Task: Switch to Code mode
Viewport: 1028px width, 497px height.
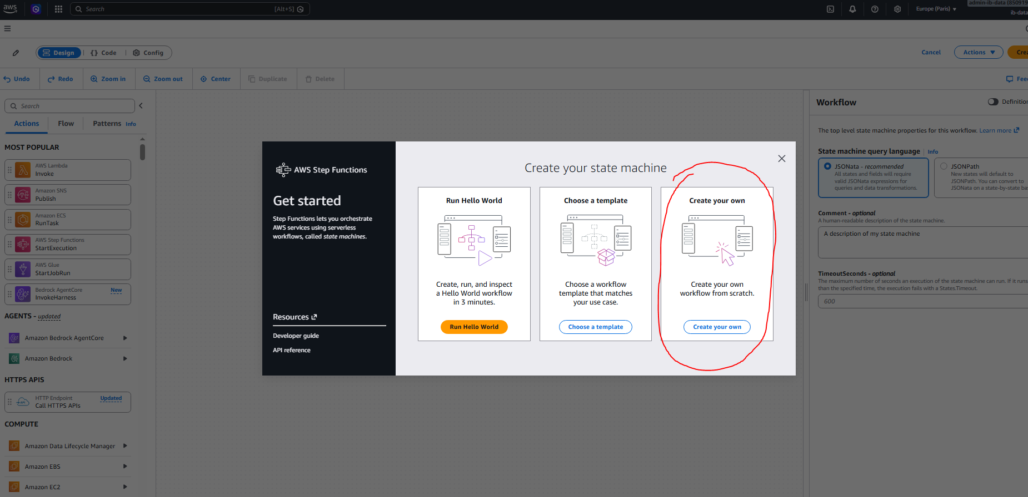Action: 104,53
